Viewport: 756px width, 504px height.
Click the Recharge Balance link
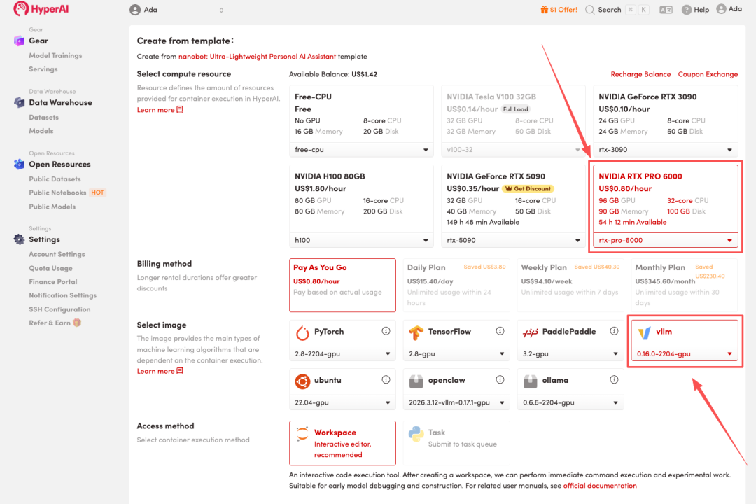tap(640, 74)
